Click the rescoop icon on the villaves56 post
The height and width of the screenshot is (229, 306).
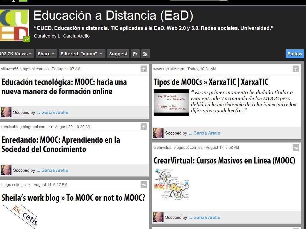point(144,69)
